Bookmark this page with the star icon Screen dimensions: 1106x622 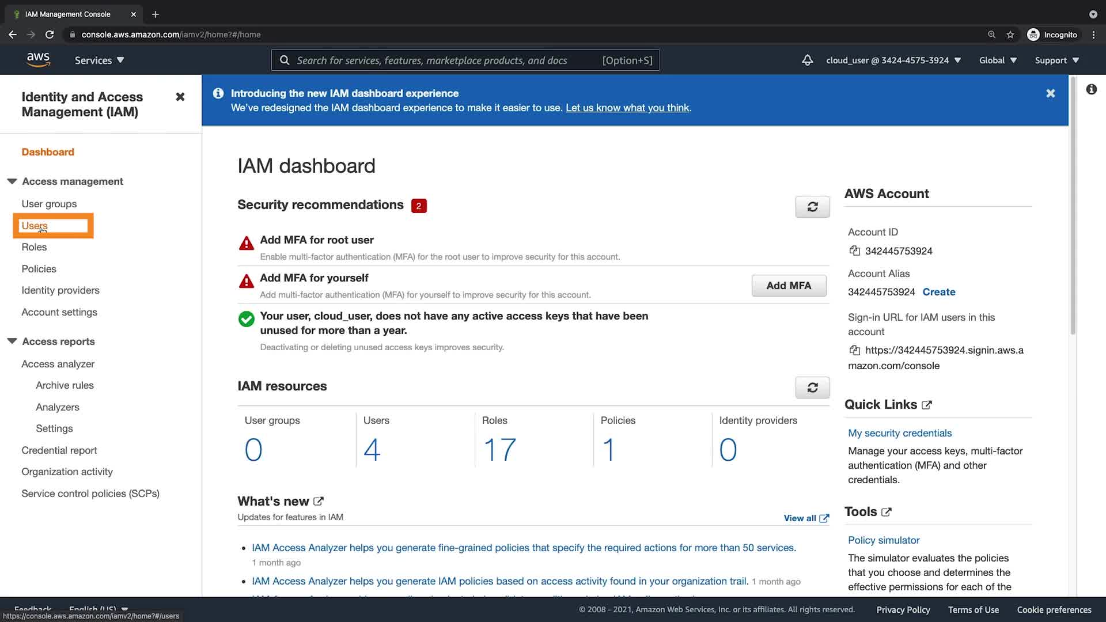1010,35
